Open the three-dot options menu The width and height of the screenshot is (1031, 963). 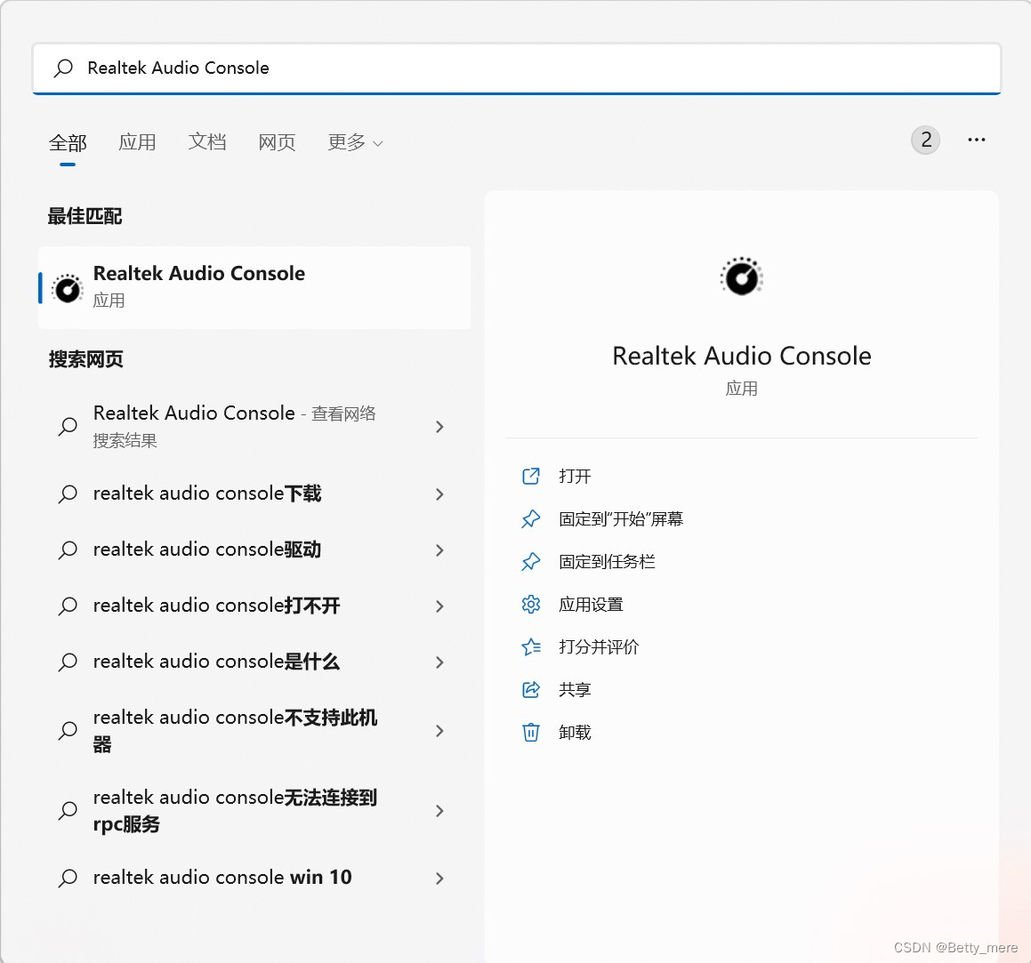(x=977, y=140)
